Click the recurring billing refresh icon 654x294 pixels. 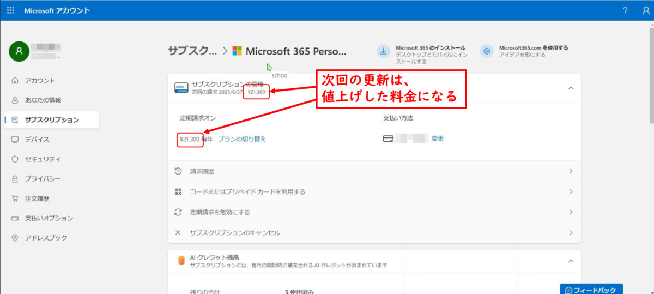178,212
